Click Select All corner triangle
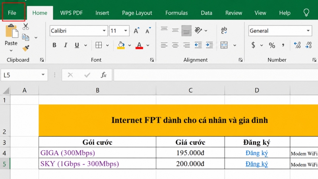This screenshot has width=318, height=179. coord(6,90)
